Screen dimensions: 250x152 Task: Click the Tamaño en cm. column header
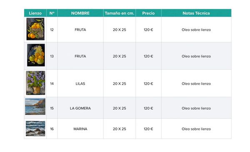pyautogui.click(x=120, y=13)
